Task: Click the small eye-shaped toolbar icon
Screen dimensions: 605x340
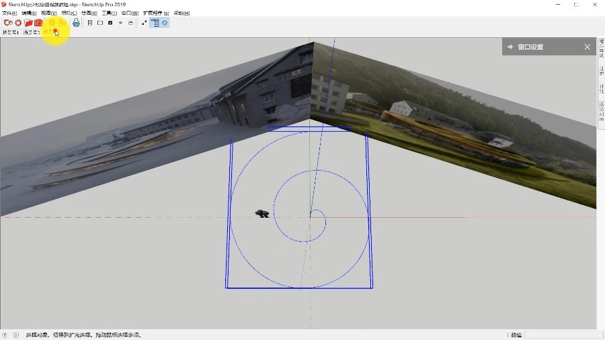Action: (x=121, y=23)
